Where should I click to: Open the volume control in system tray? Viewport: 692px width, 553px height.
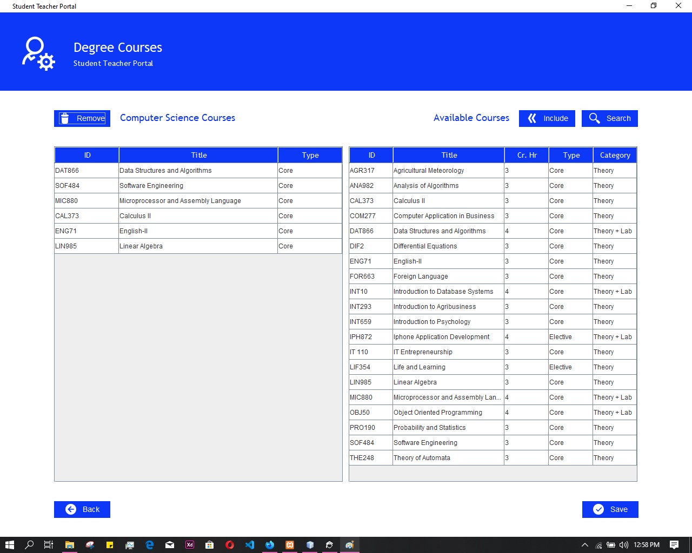point(623,545)
